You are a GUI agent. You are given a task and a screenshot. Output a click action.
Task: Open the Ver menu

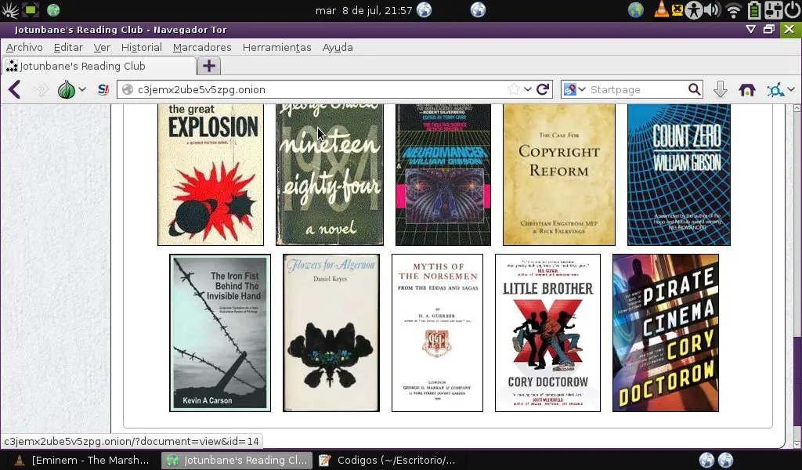click(x=102, y=48)
